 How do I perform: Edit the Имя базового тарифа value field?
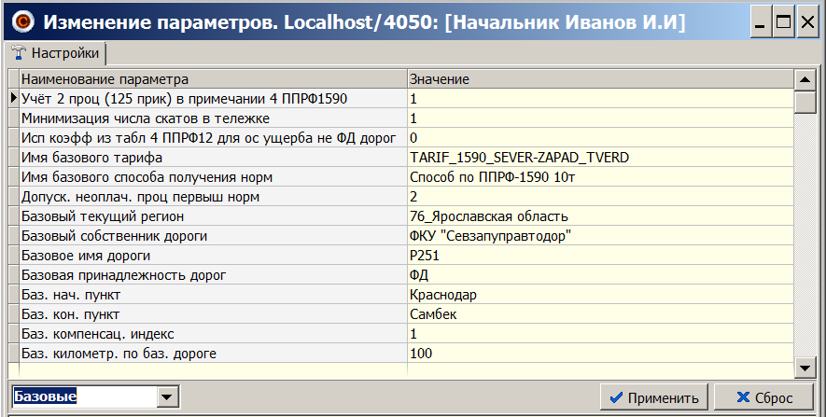pyautogui.click(x=597, y=158)
